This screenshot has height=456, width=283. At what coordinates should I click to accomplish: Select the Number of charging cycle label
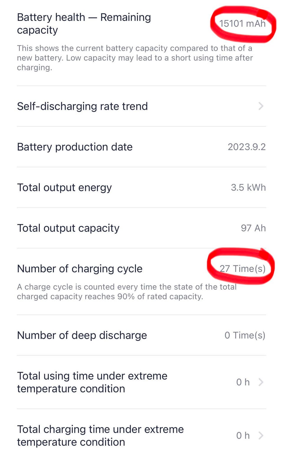[80, 269]
